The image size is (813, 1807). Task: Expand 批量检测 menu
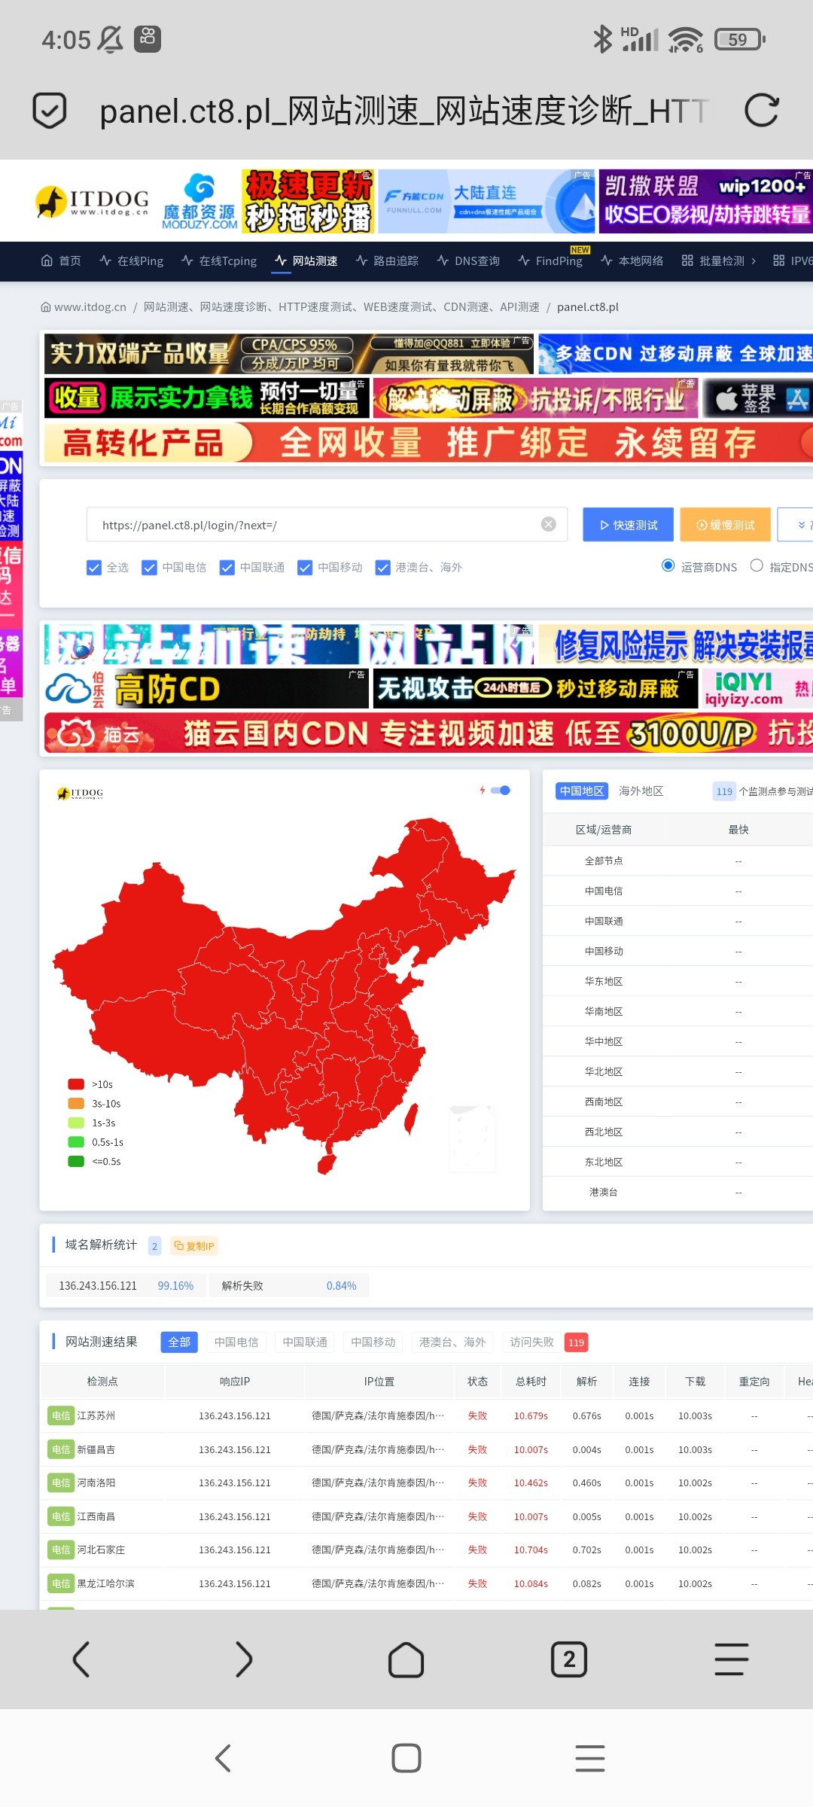click(x=719, y=261)
